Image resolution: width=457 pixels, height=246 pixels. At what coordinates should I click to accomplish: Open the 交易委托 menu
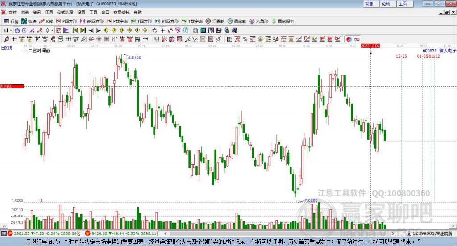click(x=121, y=12)
